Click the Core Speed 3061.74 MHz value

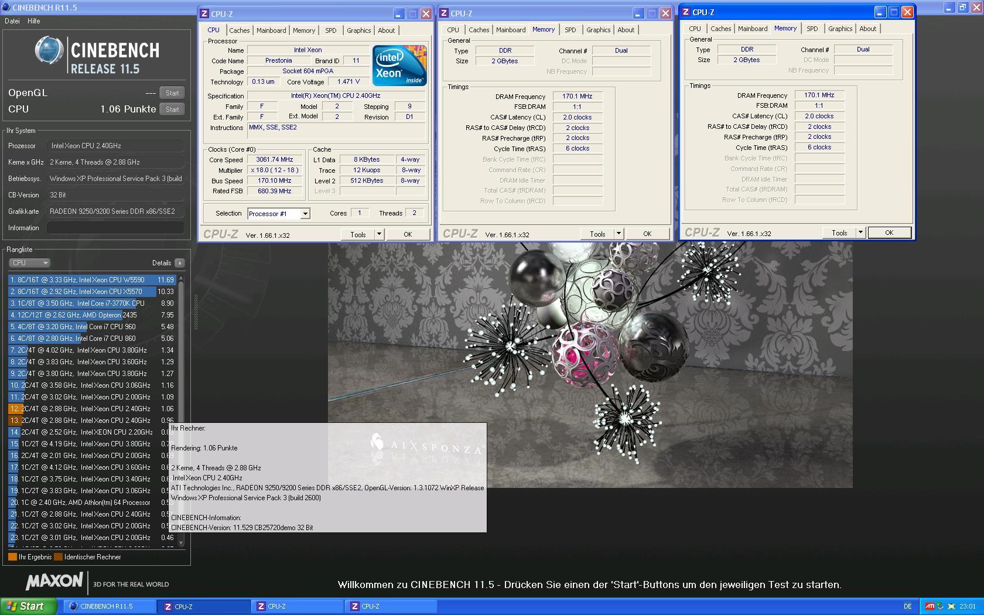pyautogui.click(x=274, y=159)
